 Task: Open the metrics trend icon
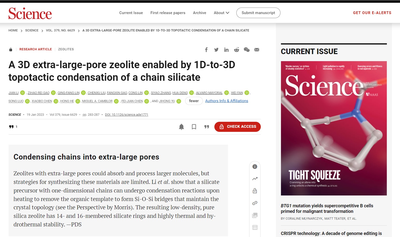(255, 179)
